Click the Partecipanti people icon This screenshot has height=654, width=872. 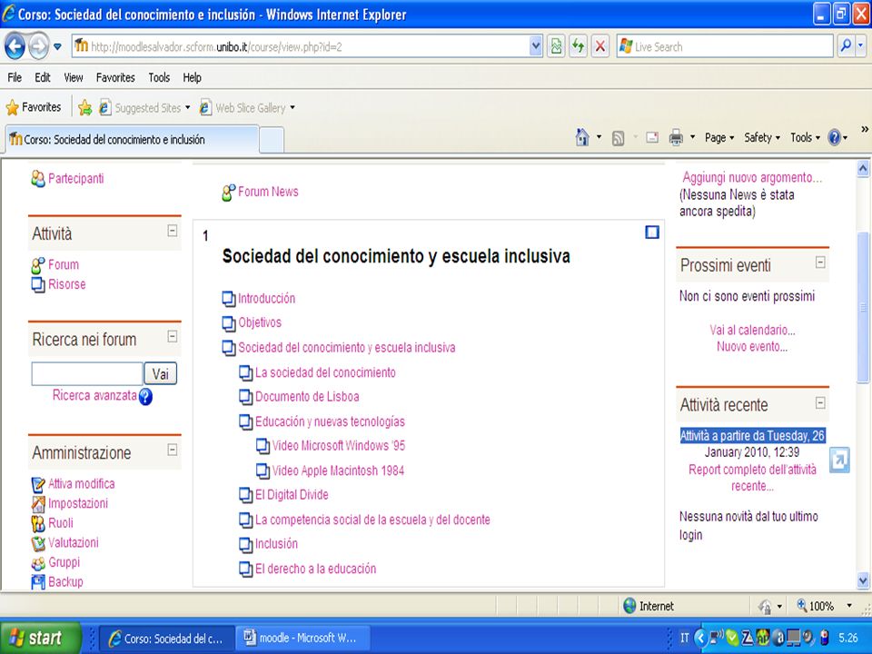[x=38, y=179]
